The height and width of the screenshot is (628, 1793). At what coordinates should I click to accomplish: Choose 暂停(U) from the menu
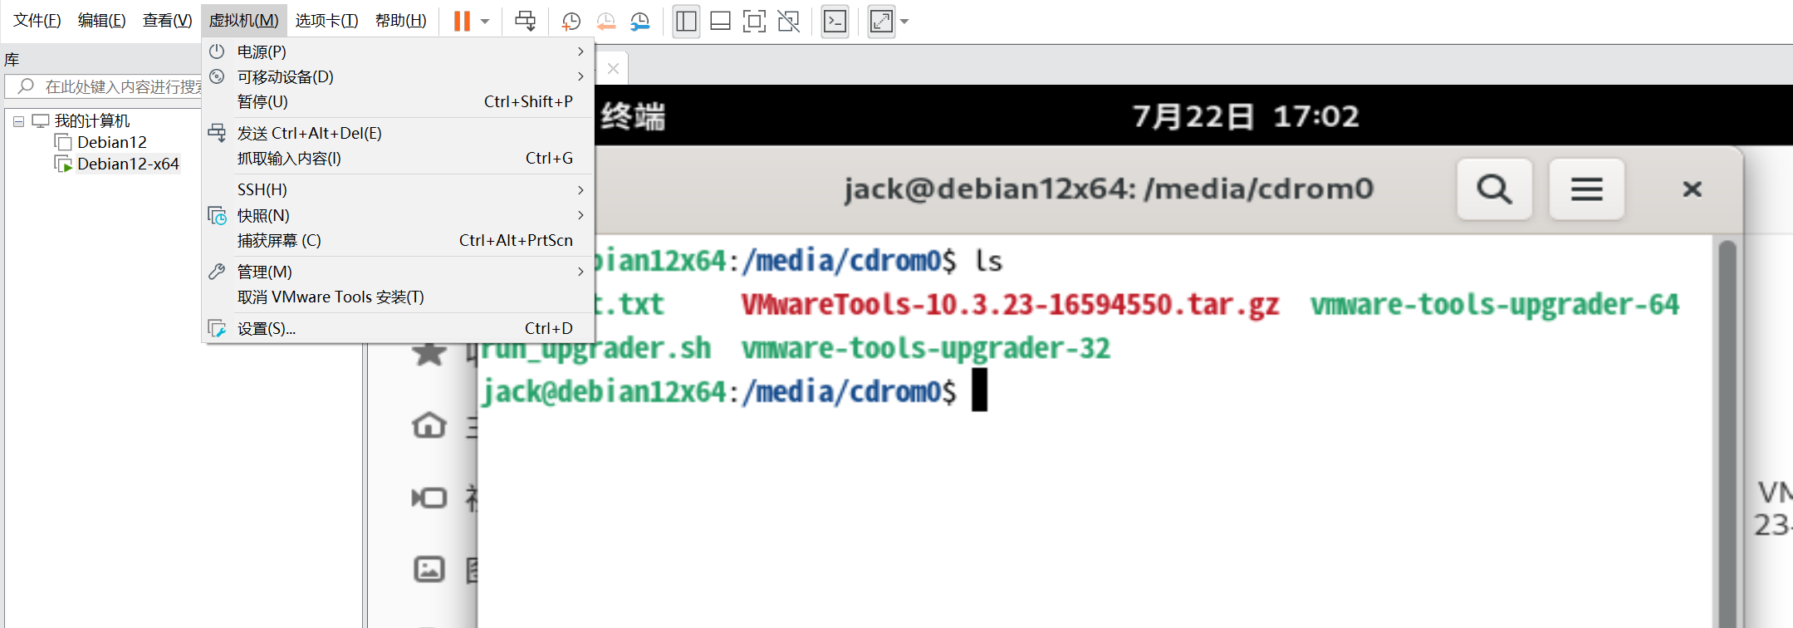(399, 101)
